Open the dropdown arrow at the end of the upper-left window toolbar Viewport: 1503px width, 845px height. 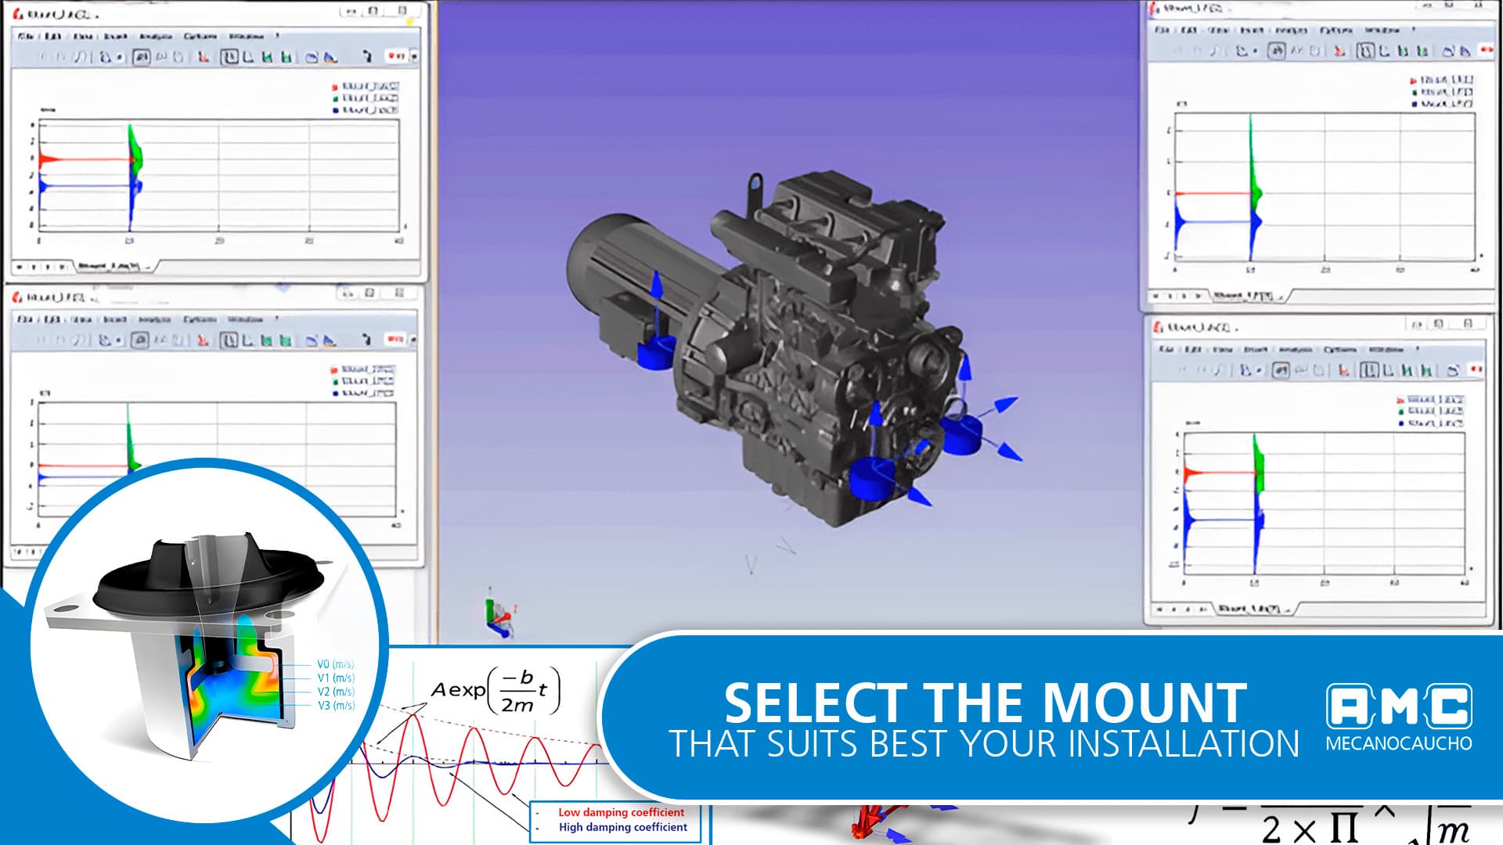point(414,56)
